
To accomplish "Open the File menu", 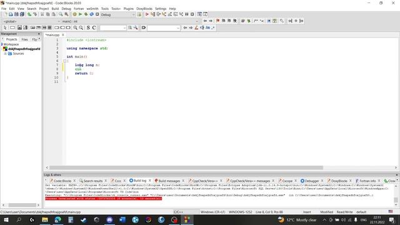I will (4, 9).
